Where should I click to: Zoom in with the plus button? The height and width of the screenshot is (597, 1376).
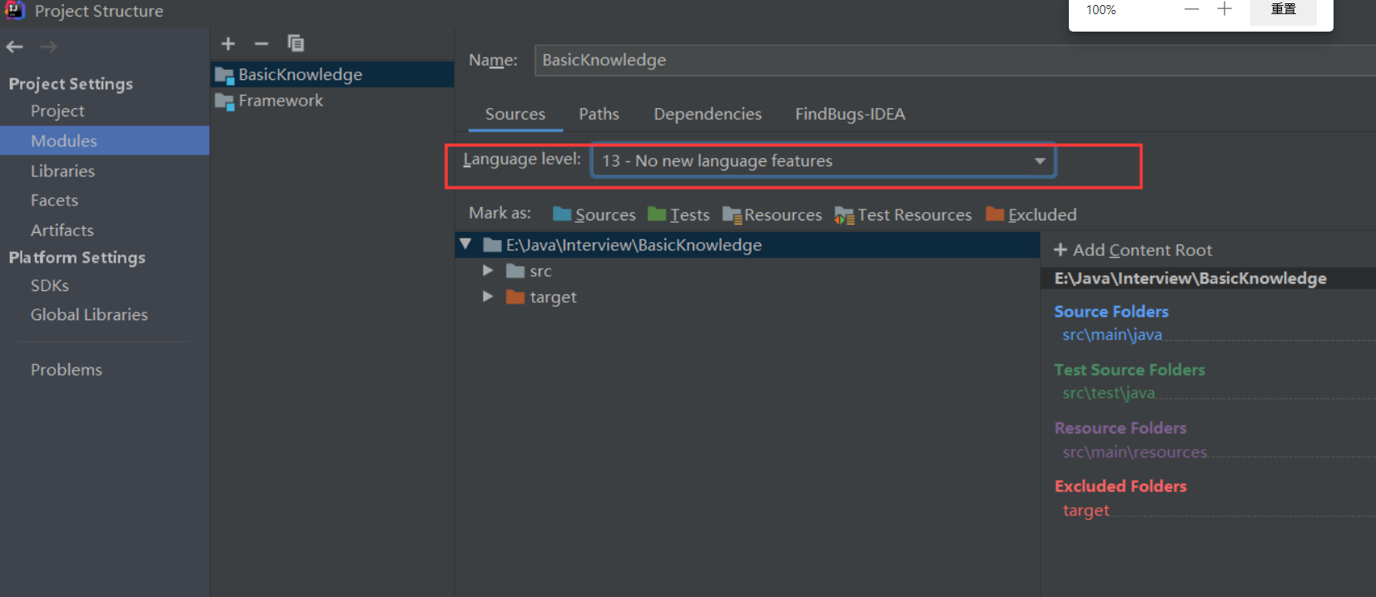[x=1224, y=9]
